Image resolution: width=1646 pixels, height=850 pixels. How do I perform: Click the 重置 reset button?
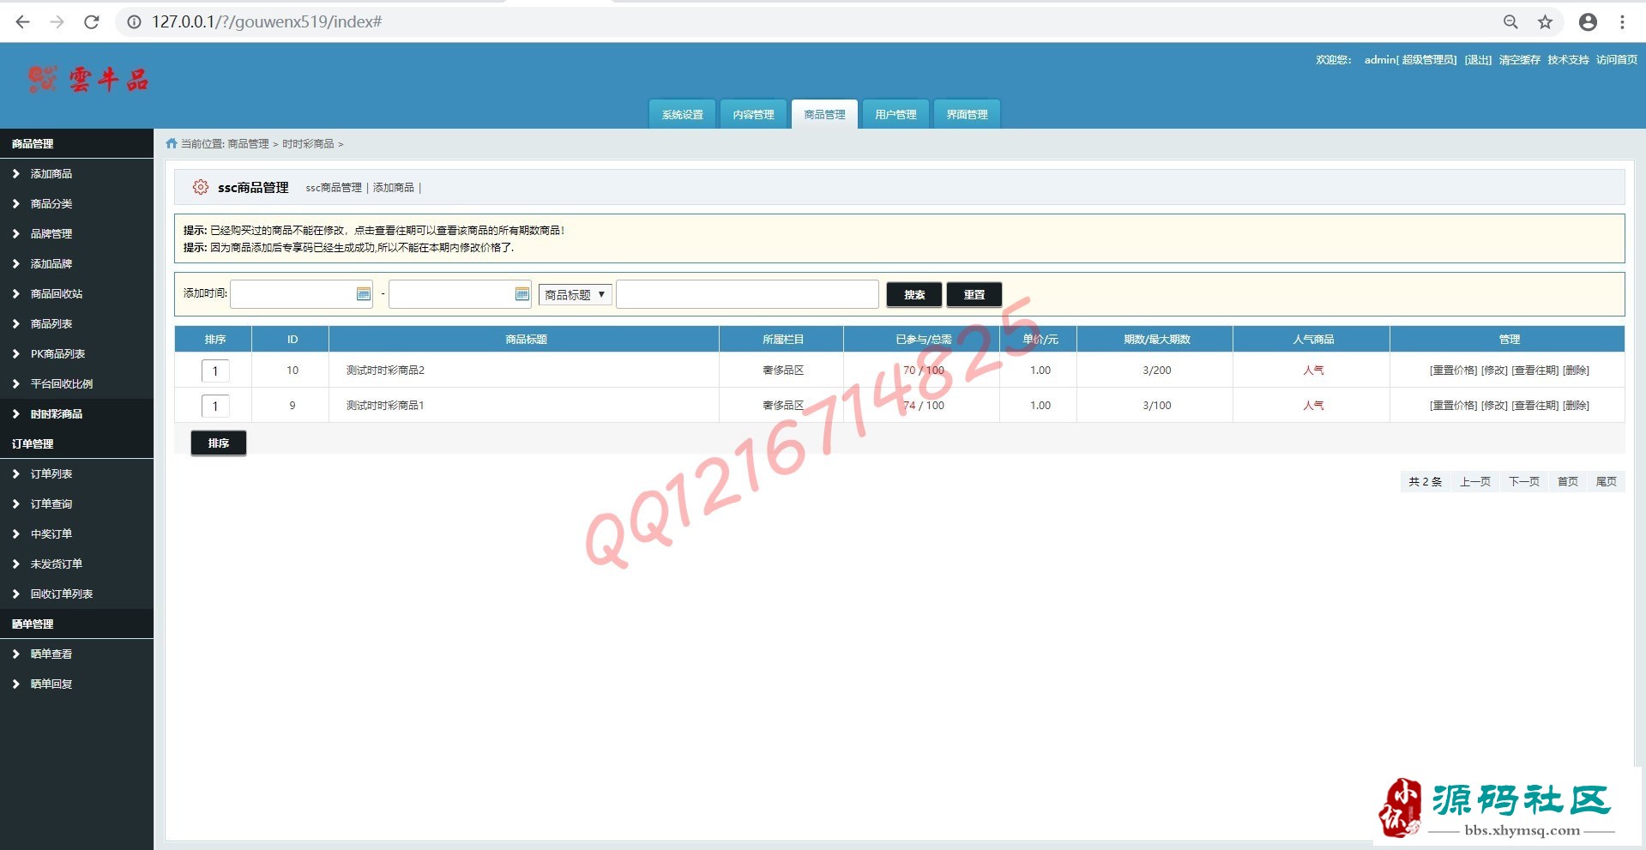(974, 294)
